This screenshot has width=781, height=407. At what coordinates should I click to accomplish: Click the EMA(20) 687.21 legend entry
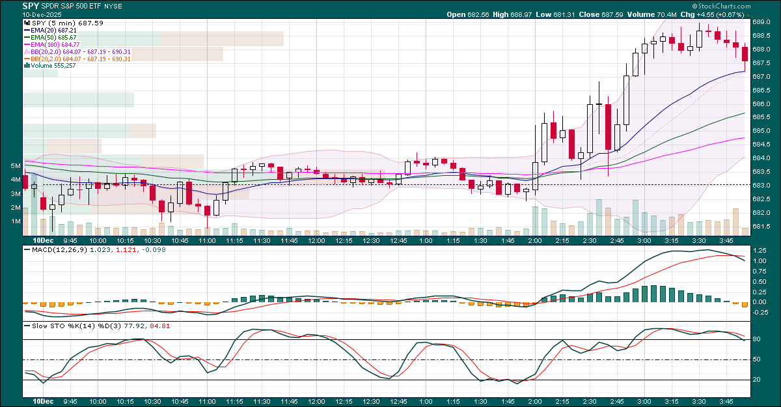coord(53,30)
